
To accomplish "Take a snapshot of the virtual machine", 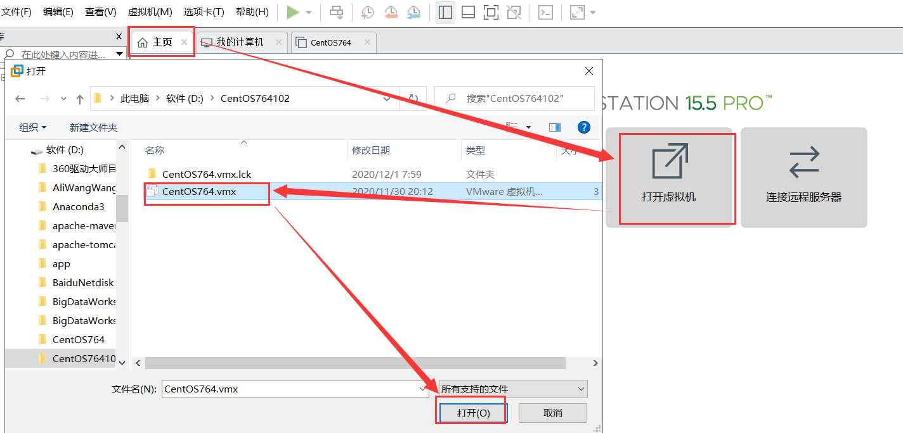I will click(367, 12).
